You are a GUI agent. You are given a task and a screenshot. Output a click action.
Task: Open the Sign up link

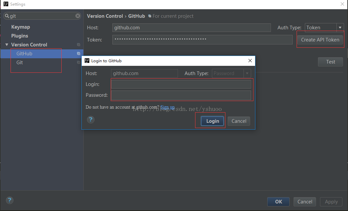167,107
